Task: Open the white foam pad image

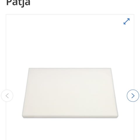Action: tap(70, 93)
